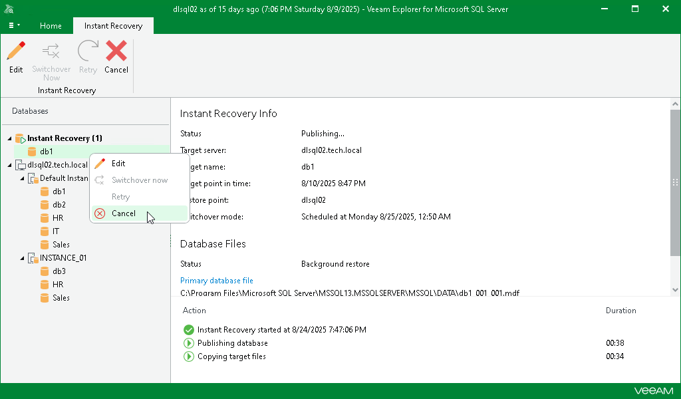Click the info pane scroll down arrow

[x=675, y=290]
